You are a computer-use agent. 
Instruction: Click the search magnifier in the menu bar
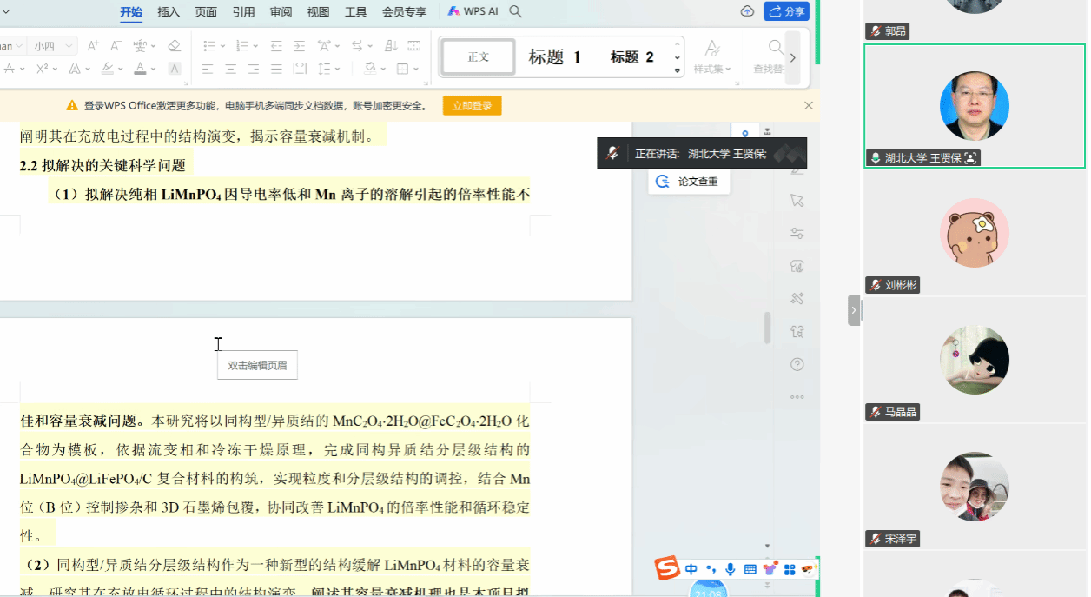coord(515,11)
